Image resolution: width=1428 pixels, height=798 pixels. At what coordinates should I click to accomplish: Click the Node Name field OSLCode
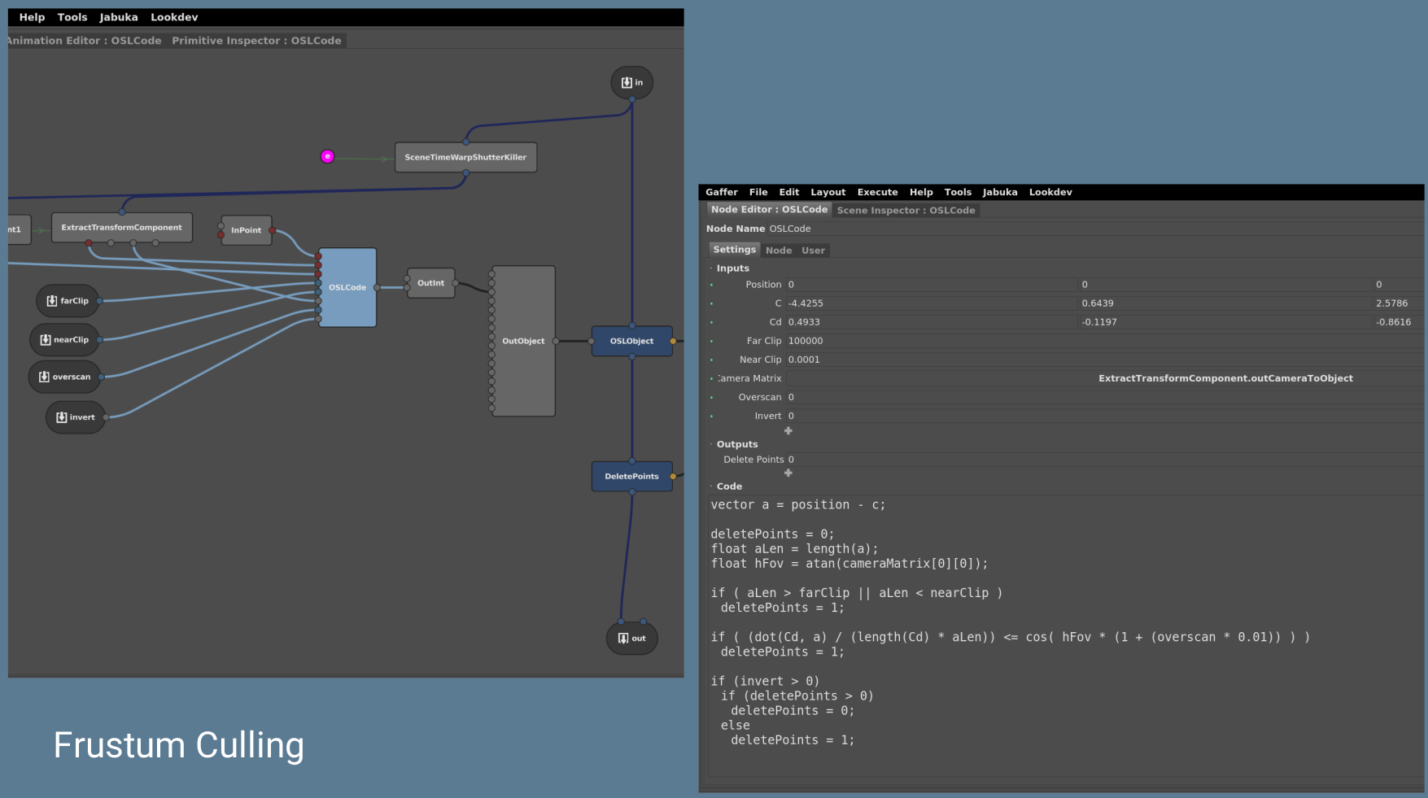click(1094, 229)
